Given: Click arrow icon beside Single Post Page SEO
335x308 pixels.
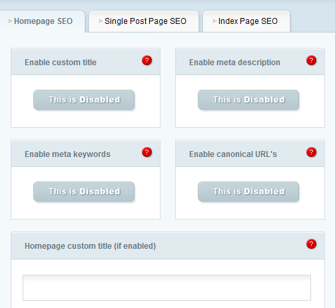Looking at the screenshot, I should (x=101, y=21).
